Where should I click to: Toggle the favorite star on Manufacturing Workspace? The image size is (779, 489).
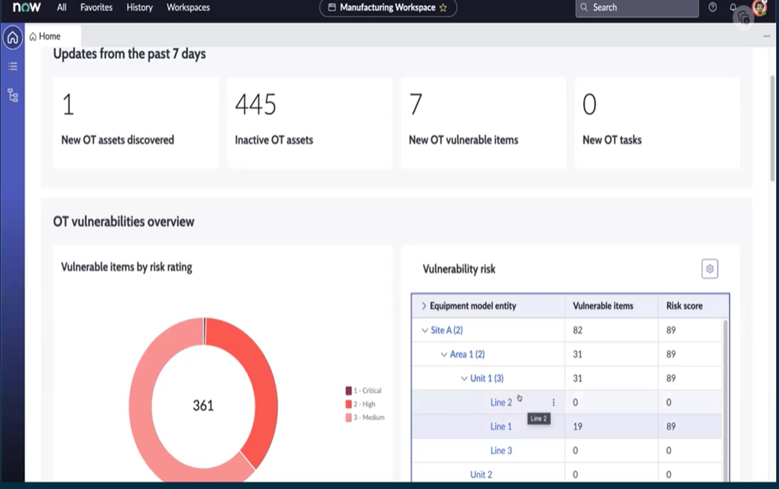pos(442,9)
